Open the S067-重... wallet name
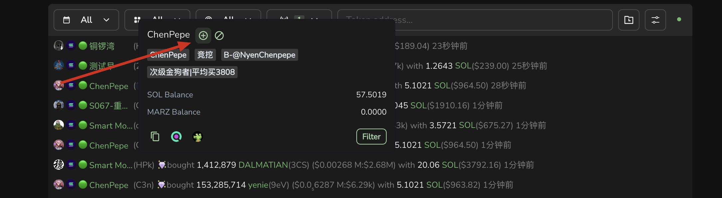This screenshot has width=722, height=198. pyautogui.click(x=108, y=106)
